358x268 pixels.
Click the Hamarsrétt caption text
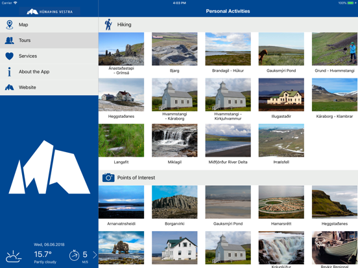pyautogui.click(x=281, y=224)
